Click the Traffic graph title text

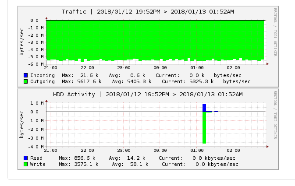(148, 12)
